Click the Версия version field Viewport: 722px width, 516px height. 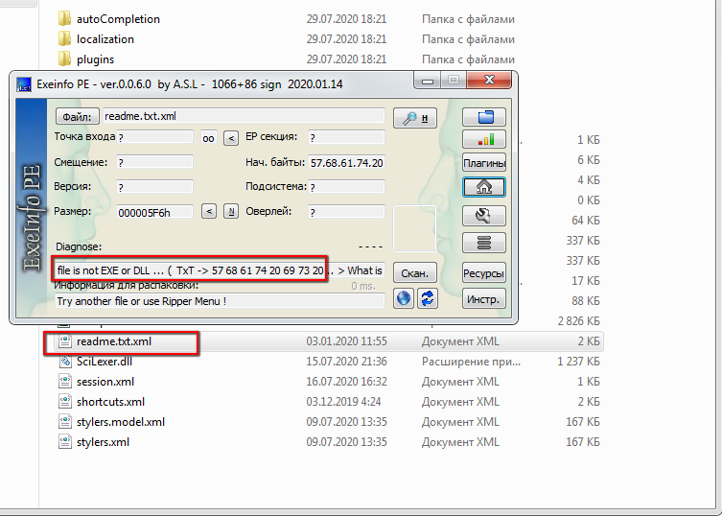coord(154,187)
